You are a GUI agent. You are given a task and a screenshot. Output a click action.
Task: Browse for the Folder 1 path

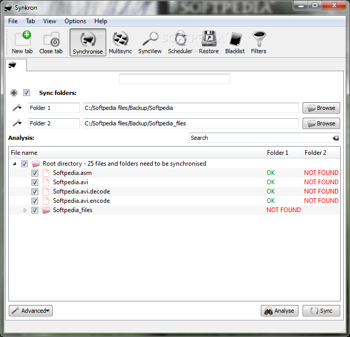click(x=321, y=108)
